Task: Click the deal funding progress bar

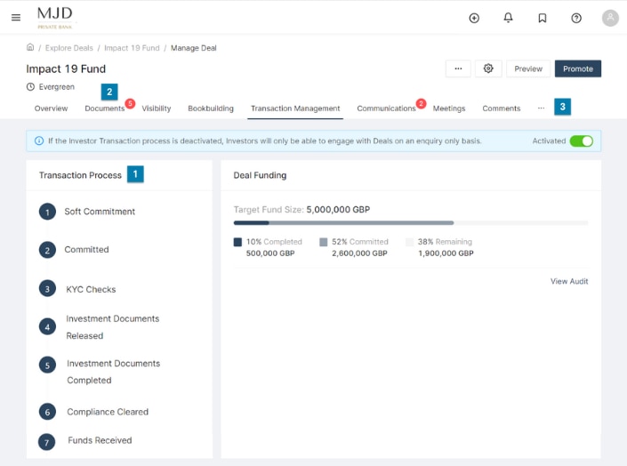Action: pyautogui.click(x=410, y=223)
